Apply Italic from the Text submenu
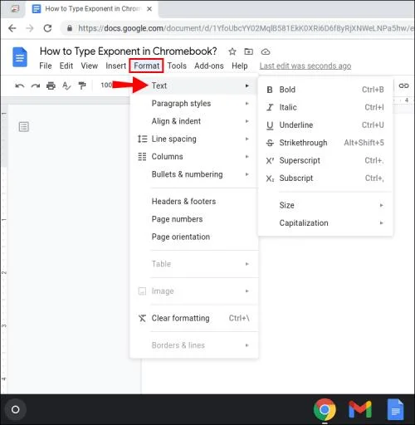The height and width of the screenshot is (425, 415). pyautogui.click(x=325, y=107)
